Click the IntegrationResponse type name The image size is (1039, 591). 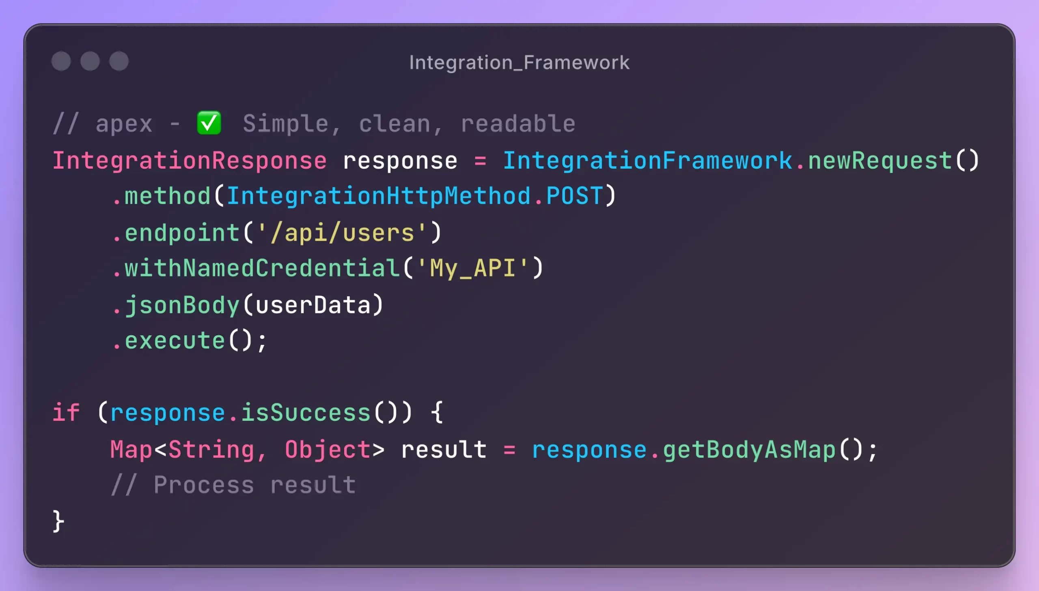(x=190, y=161)
